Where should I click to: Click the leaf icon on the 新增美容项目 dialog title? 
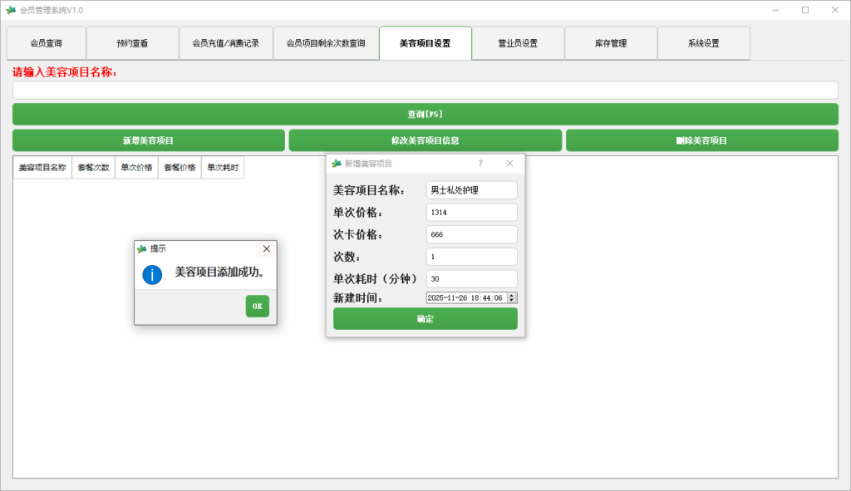tap(336, 163)
